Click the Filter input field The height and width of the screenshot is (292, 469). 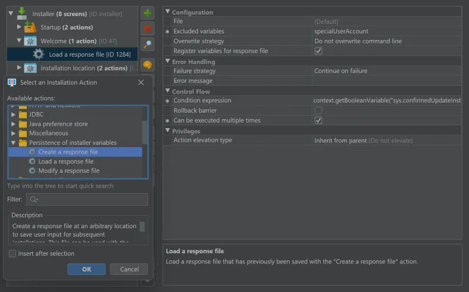[x=87, y=199]
